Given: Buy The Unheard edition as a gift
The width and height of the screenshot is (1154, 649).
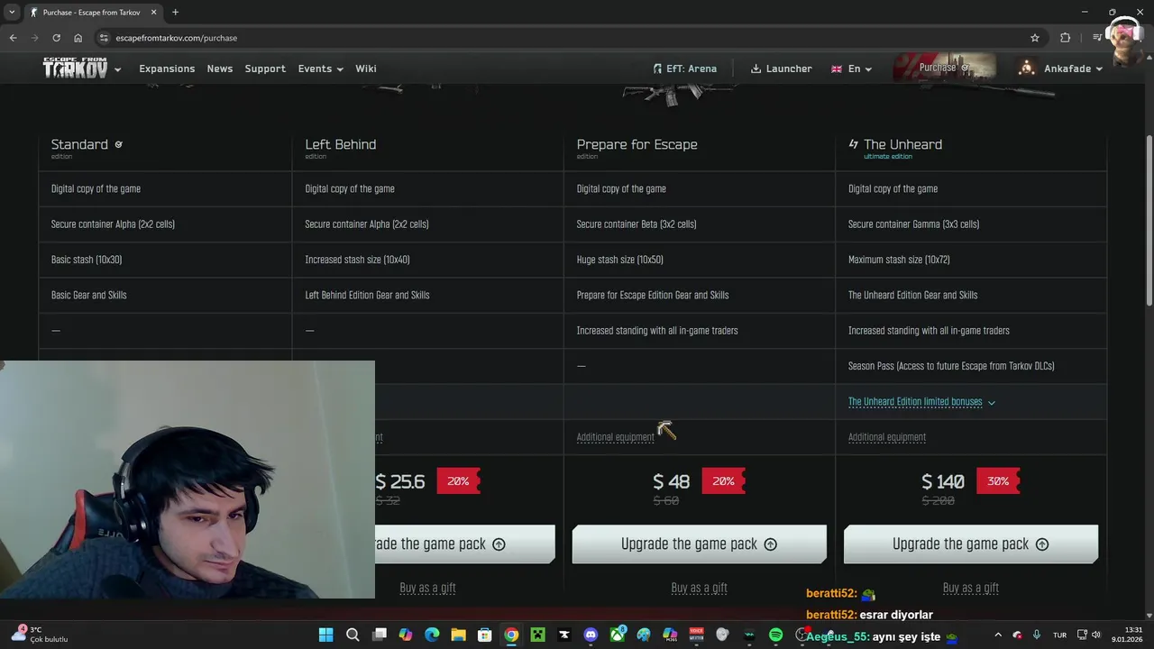Looking at the screenshot, I should 971,588.
